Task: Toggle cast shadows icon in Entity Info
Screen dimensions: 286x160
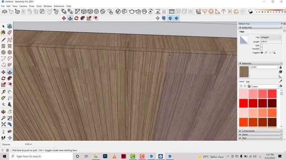Action: 274,52
